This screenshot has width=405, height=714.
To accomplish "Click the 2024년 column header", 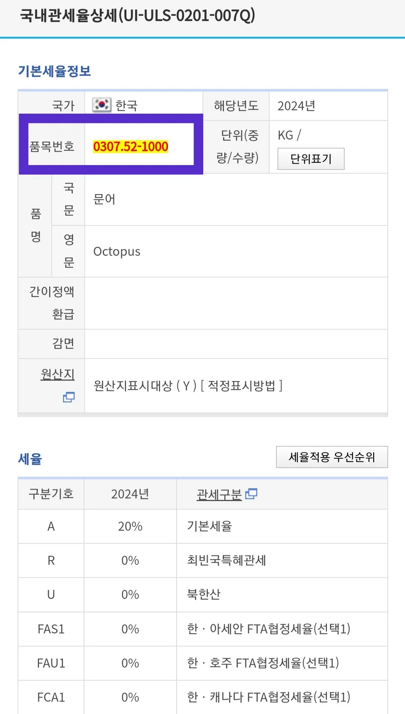I will (129, 494).
